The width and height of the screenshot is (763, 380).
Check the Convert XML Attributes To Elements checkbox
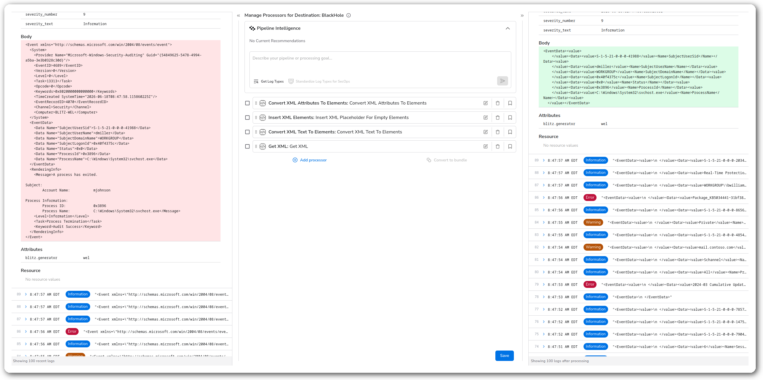[247, 103]
